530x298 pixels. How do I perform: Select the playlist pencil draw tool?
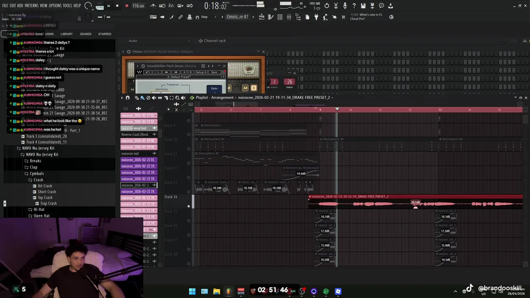tap(137, 98)
